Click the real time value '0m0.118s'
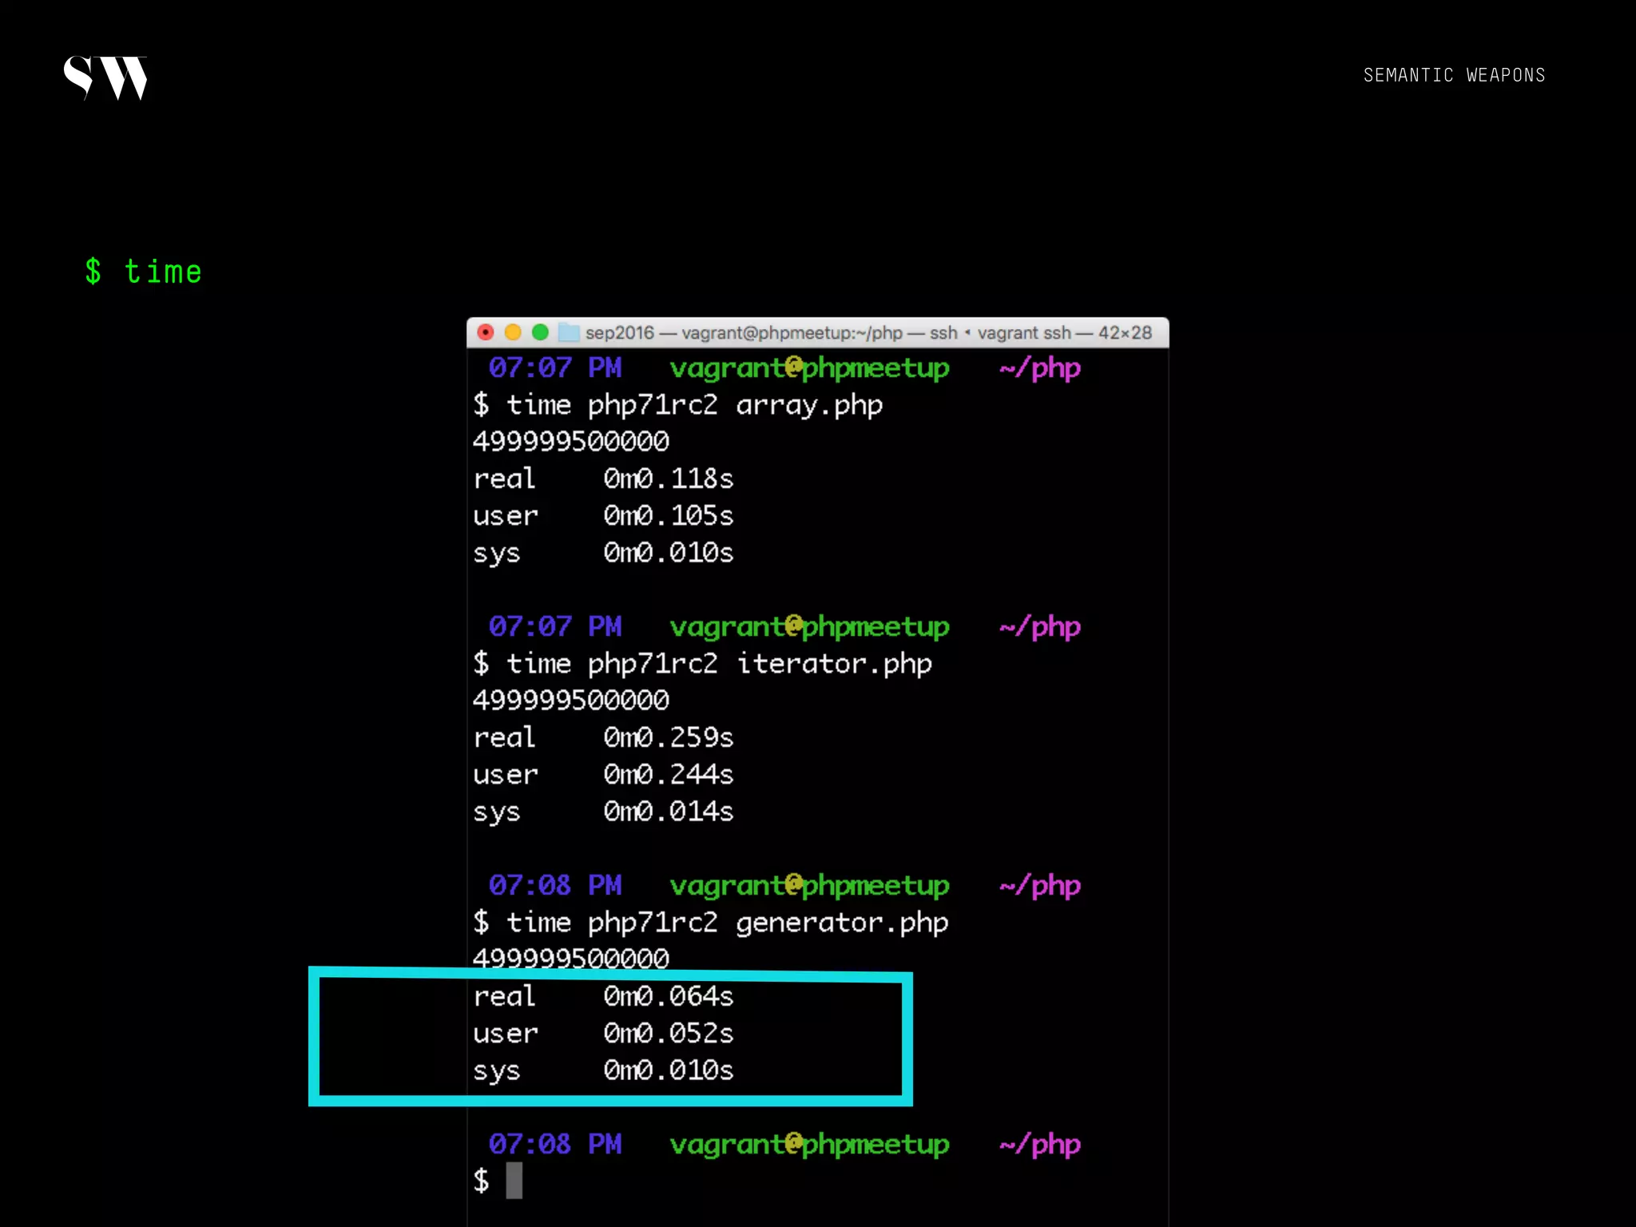Image resolution: width=1636 pixels, height=1227 pixels. click(668, 478)
